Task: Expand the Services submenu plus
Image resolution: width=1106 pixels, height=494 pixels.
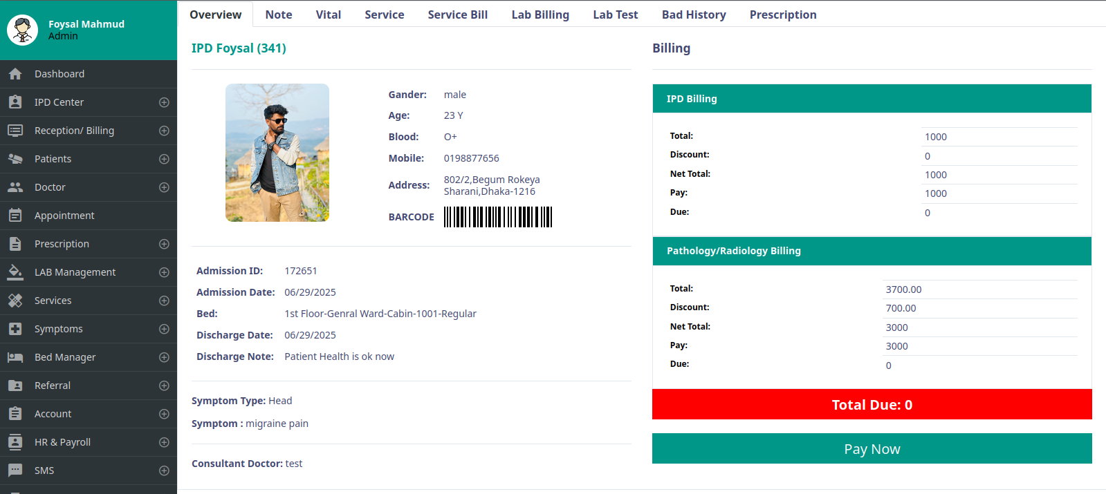Action: [164, 301]
